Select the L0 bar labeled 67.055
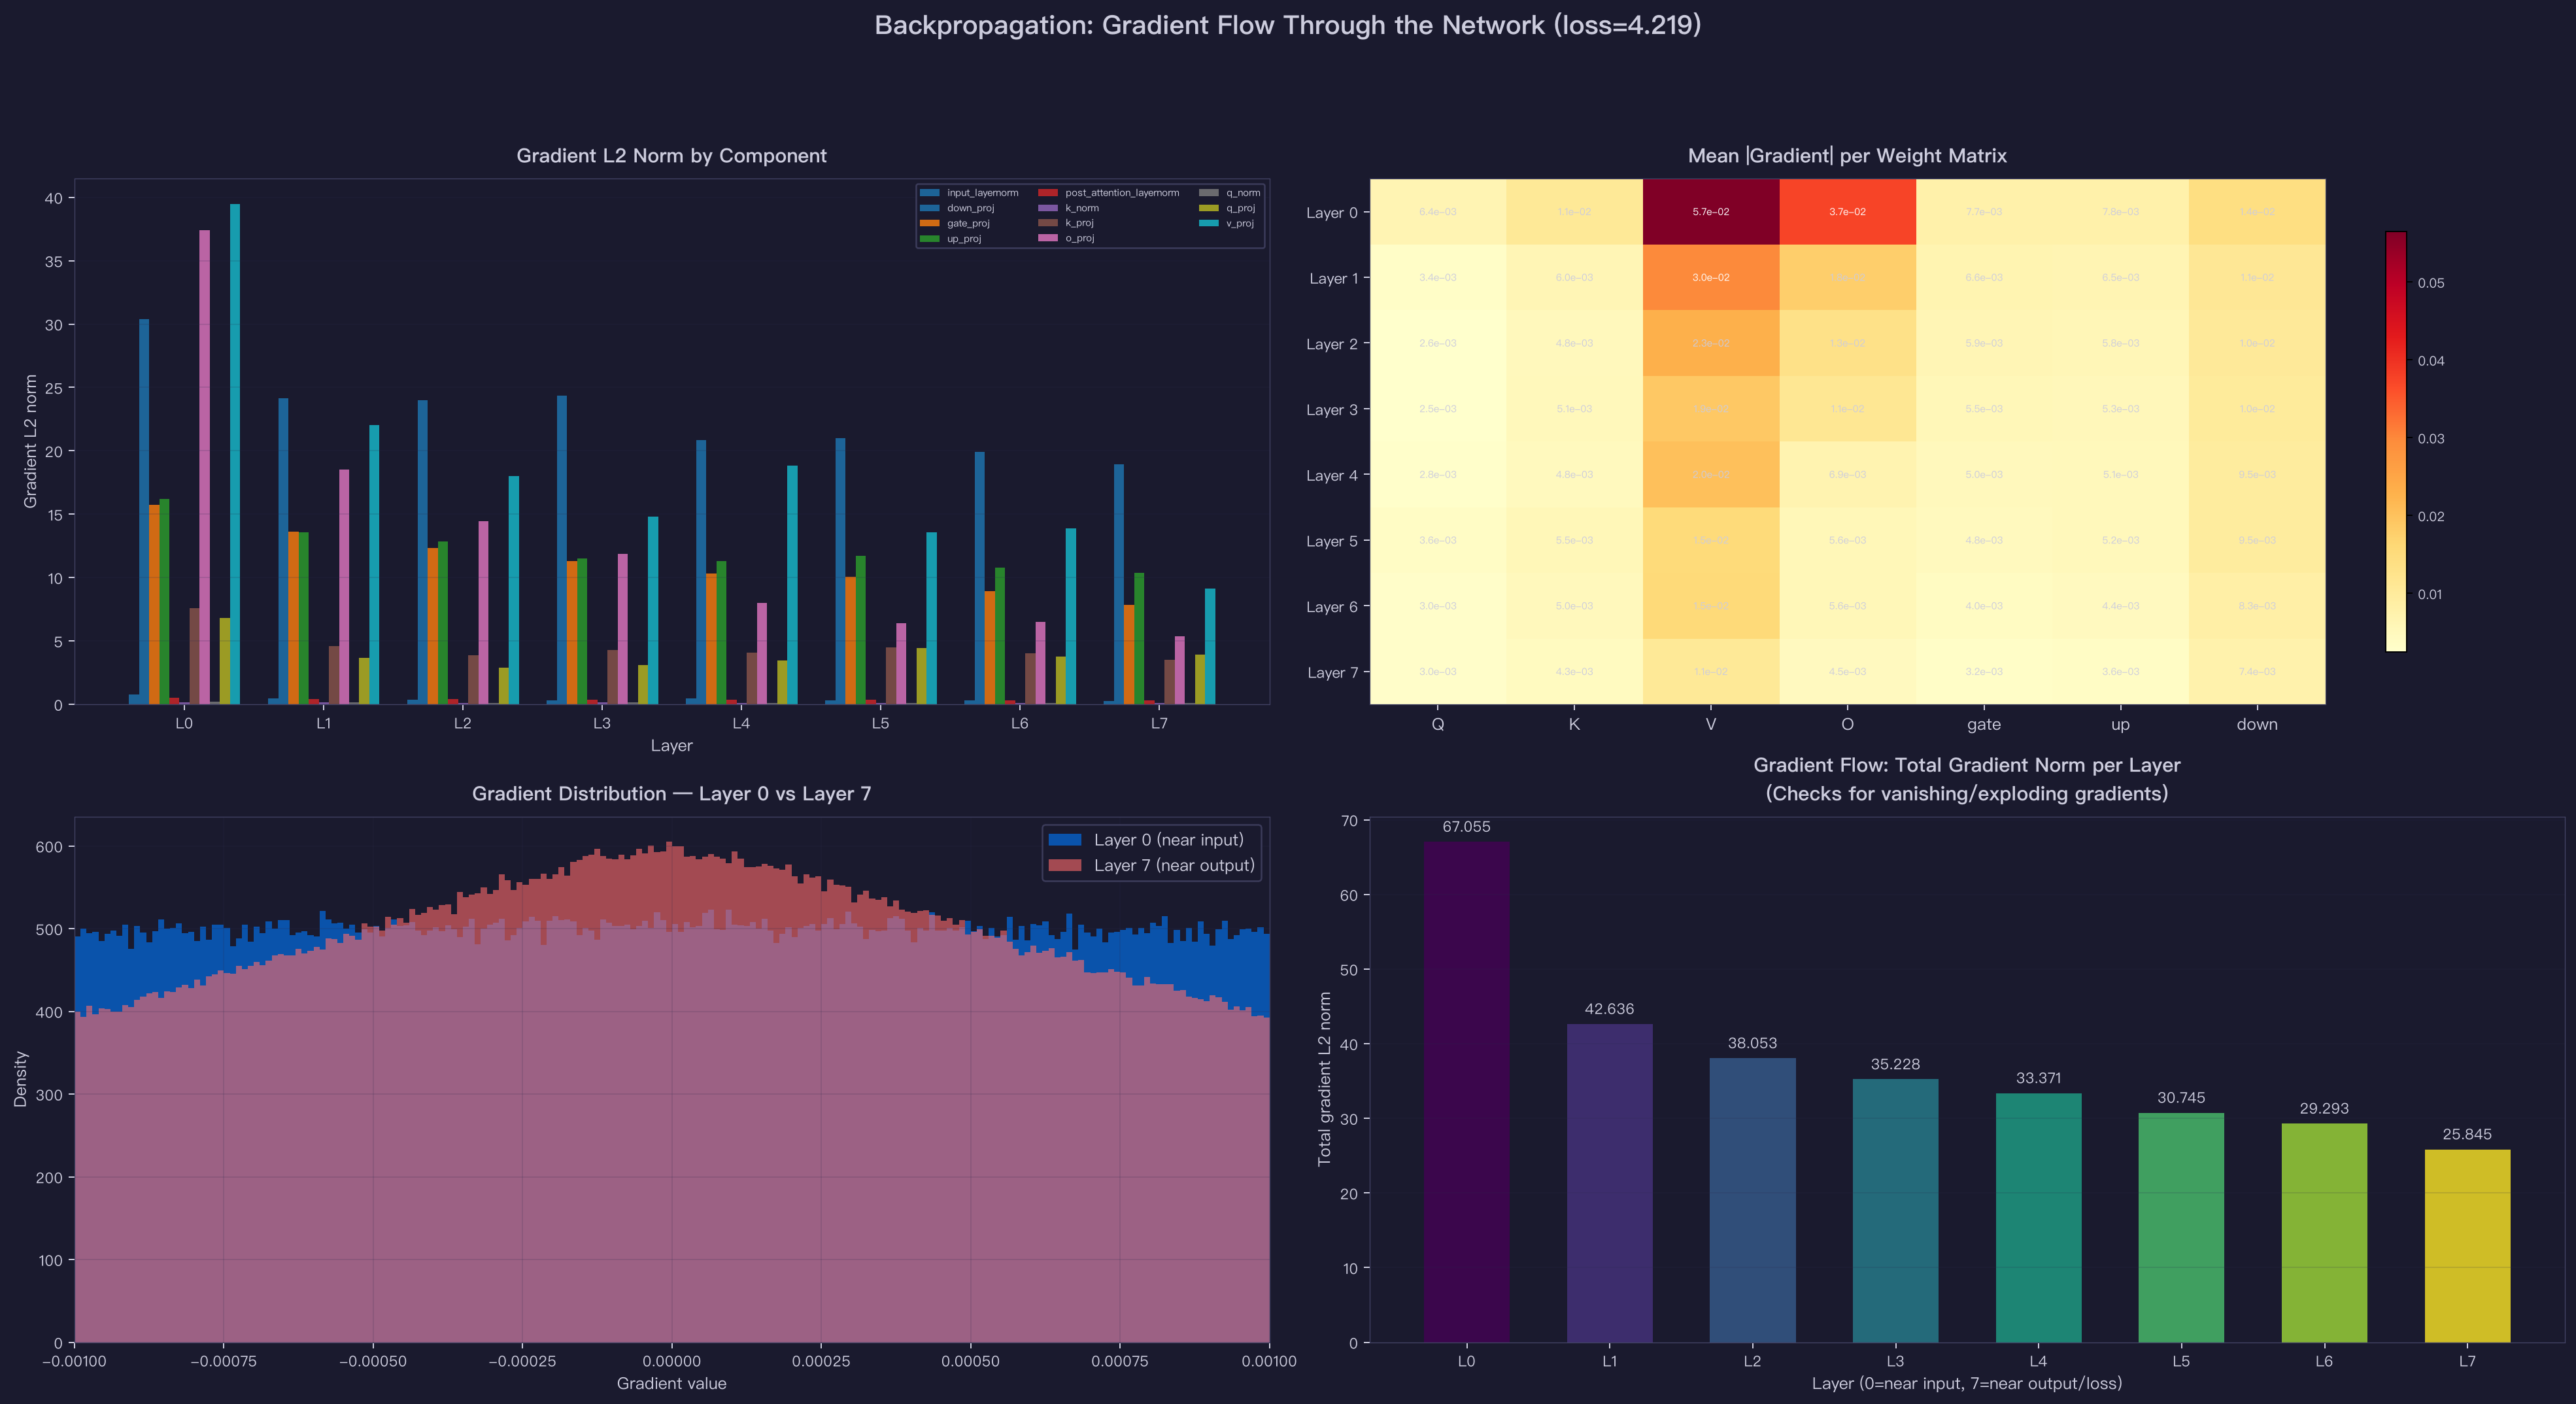This screenshot has height=1404, width=2576. coord(1466,1092)
